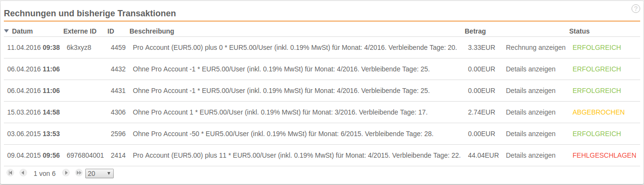
Task: Go to first page of transactions
Action: [x=11, y=173]
